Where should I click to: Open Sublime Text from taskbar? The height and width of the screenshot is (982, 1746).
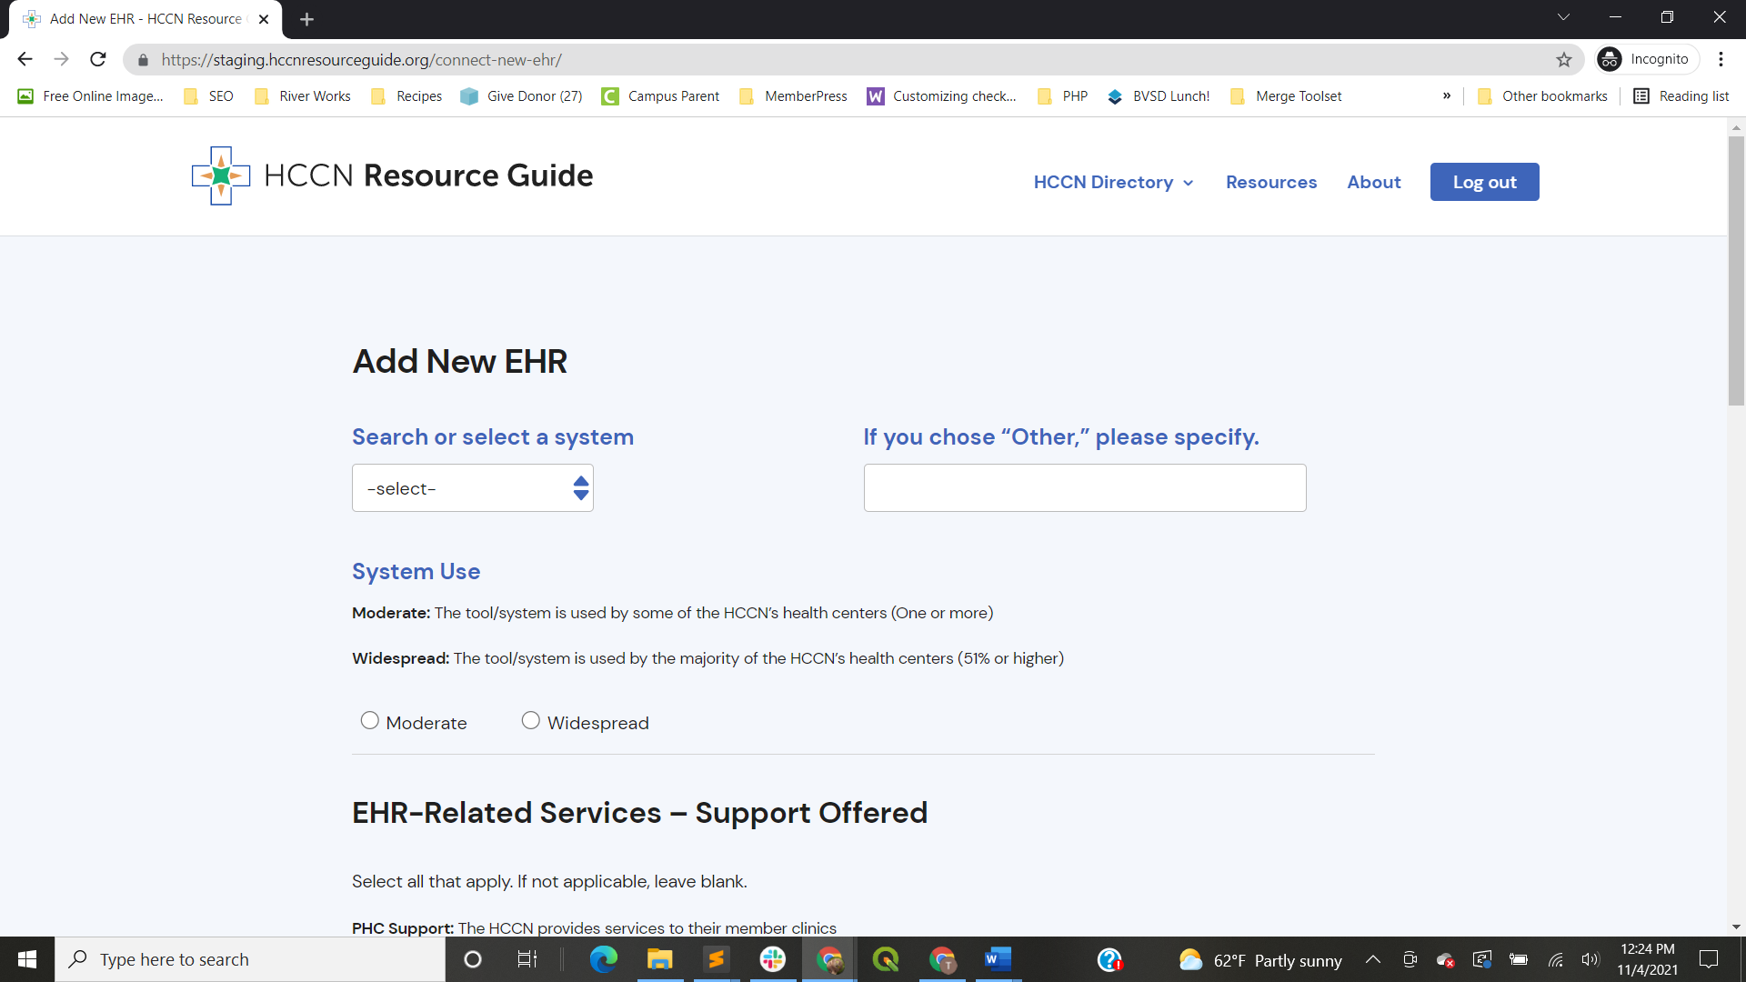[x=717, y=959]
